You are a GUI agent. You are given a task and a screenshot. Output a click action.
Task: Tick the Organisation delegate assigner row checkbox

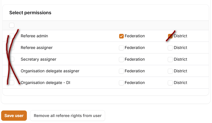coord(12,71)
